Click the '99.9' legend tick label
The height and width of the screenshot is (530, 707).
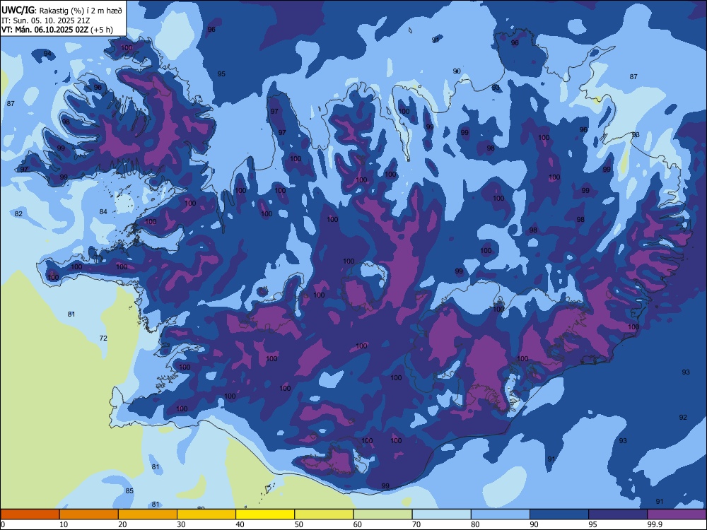pos(655,524)
